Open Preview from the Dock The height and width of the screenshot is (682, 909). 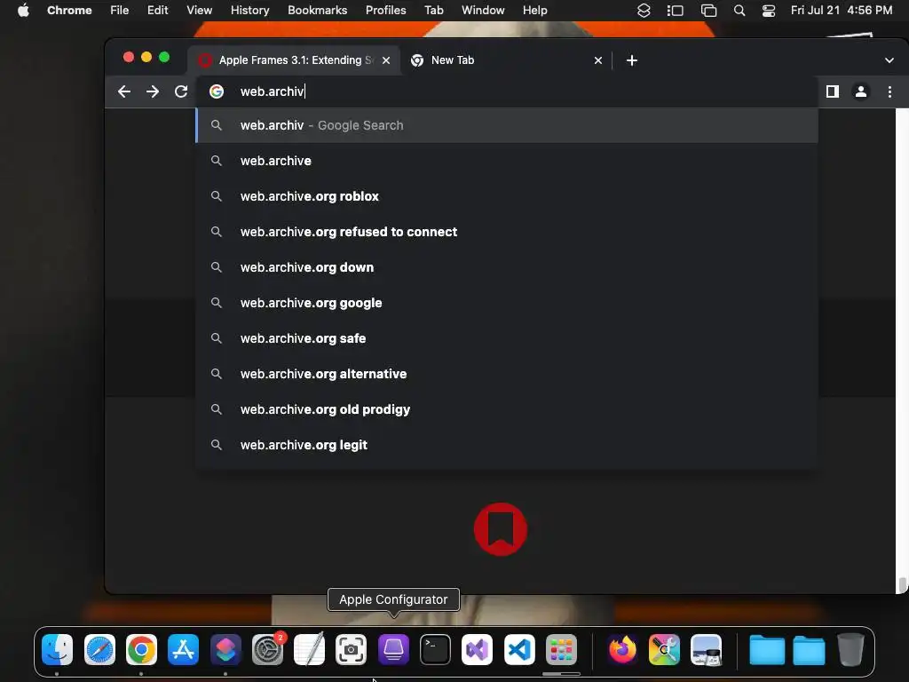click(706, 649)
